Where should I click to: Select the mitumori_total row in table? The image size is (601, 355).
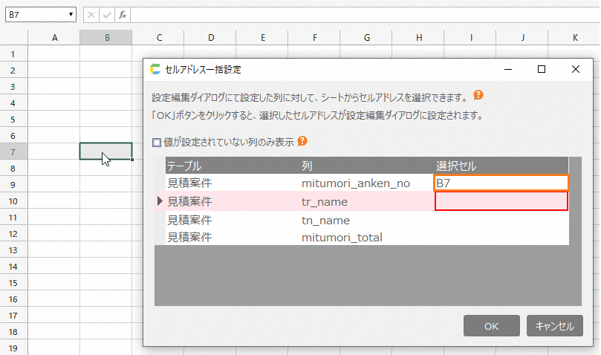[342, 238]
